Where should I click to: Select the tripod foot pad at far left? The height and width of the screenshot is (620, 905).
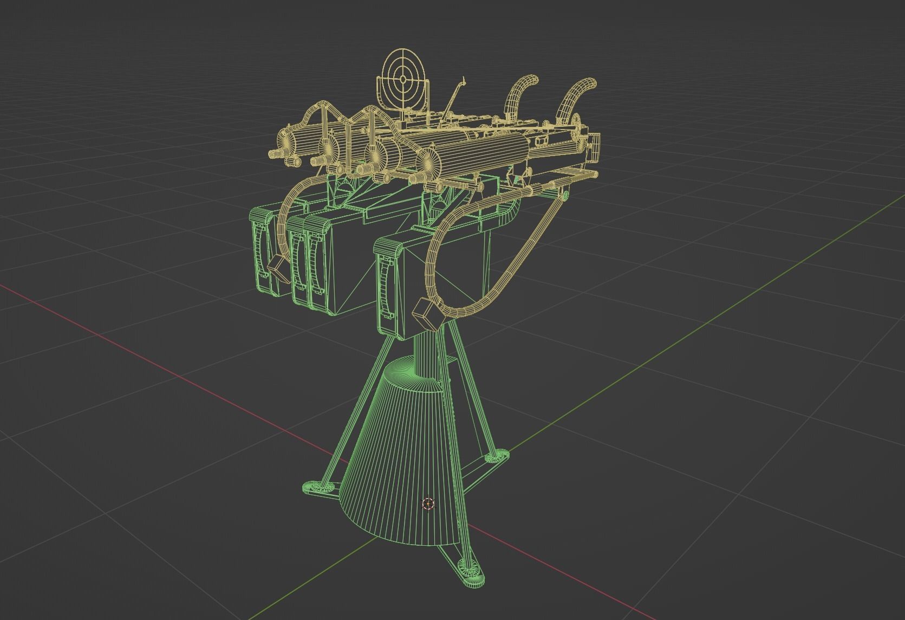click(x=318, y=487)
